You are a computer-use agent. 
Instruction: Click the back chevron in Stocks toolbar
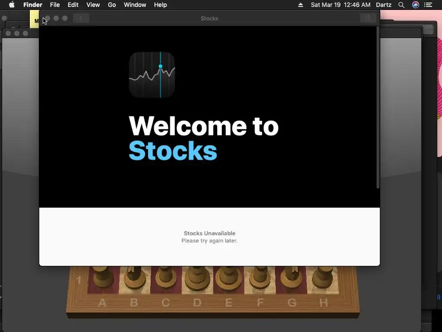click(x=81, y=18)
